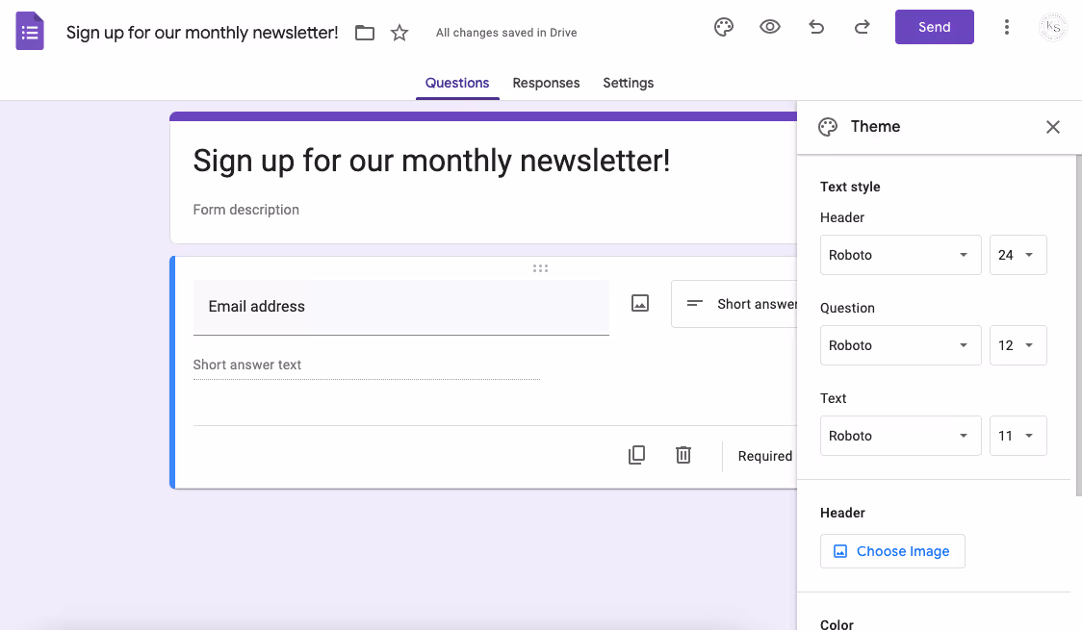Open the Header font dropdown
Screen dimensions: 1082x630
(900, 254)
